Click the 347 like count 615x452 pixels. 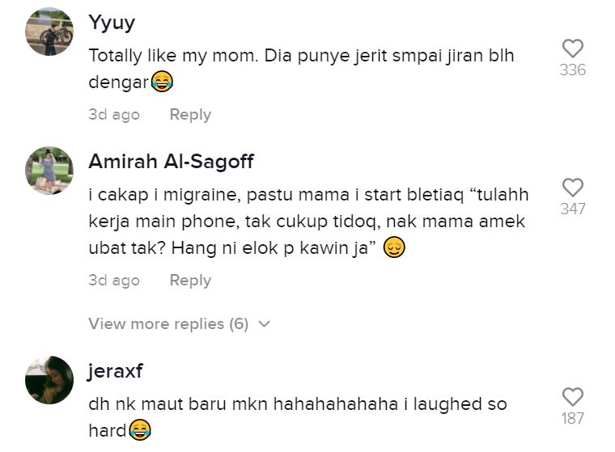point(572,209)
